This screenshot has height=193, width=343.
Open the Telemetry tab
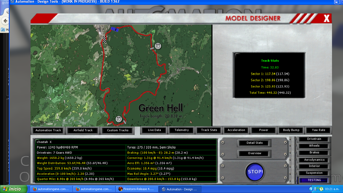(182, 130)
